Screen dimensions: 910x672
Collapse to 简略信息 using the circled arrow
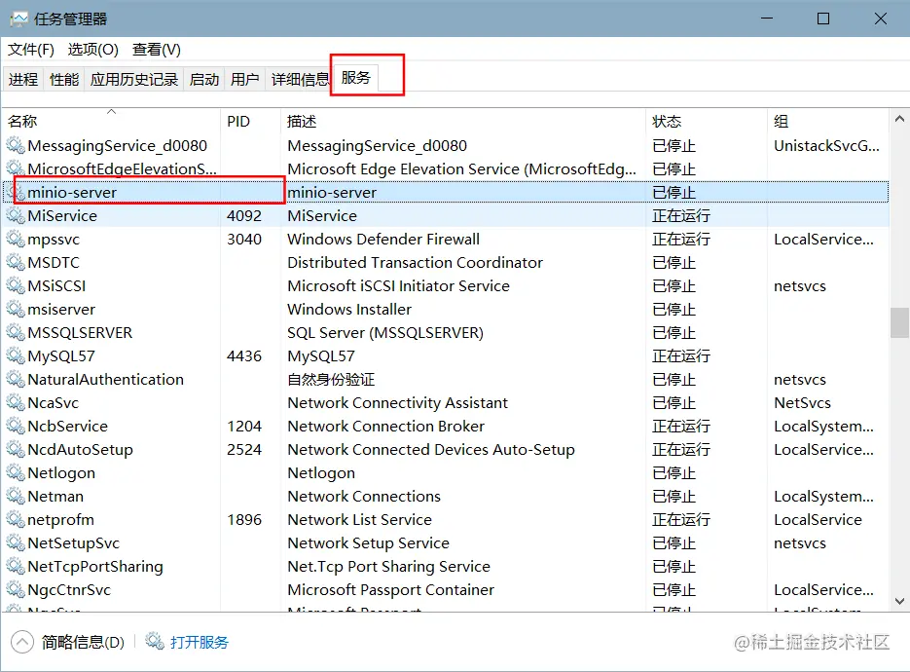click(22, 642)
